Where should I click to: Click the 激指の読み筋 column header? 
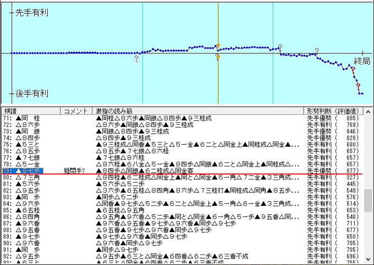pyautogui.click(x=198, y=111)
